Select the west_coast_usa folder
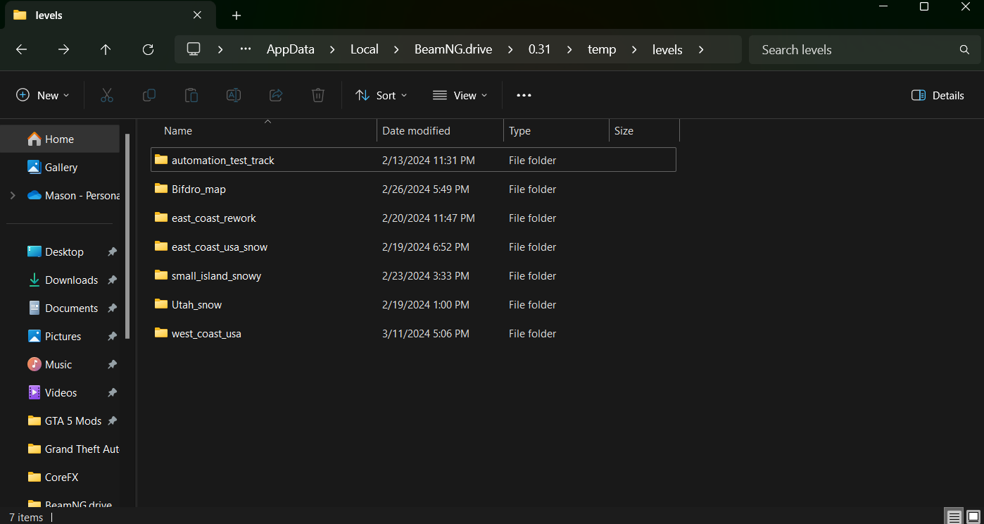984x524 pixels. click(206, 334)
